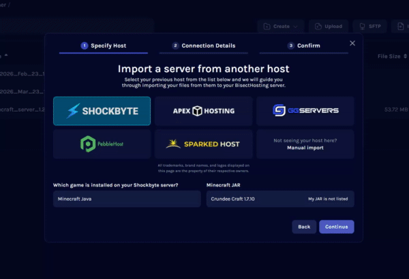
Task: Click the My JAR is not listed link
Action: [x=328, y=199]
